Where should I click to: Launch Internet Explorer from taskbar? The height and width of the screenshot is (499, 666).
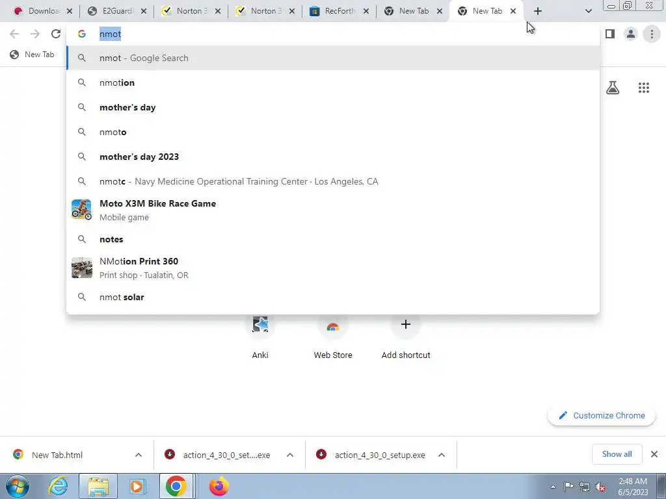(58, 486)
